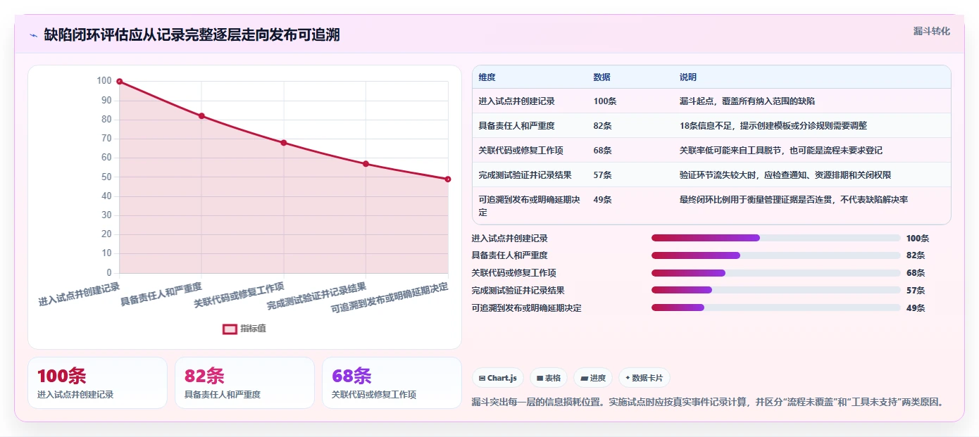Image resolution: width=979 pixels, height=437 pixels.
Task: Click the chart point at value 49
Action: point(448,179)
